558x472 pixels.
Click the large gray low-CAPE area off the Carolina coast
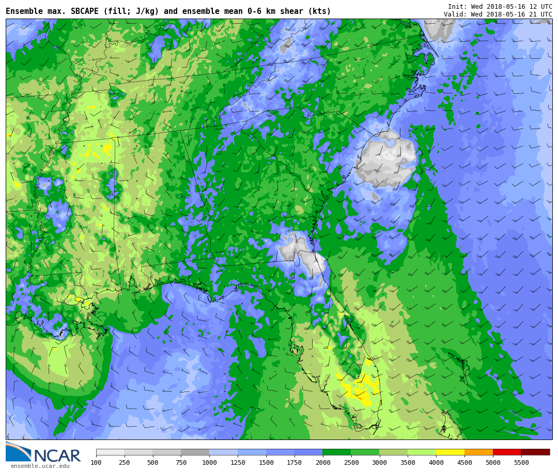[386, 160]
